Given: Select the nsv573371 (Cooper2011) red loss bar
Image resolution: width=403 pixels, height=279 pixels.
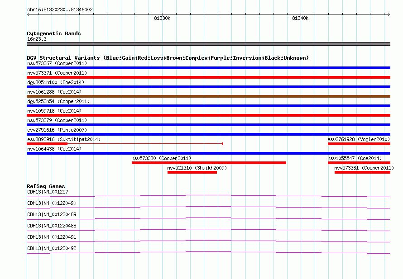Looking at the screenshot, I should [208, 77].
